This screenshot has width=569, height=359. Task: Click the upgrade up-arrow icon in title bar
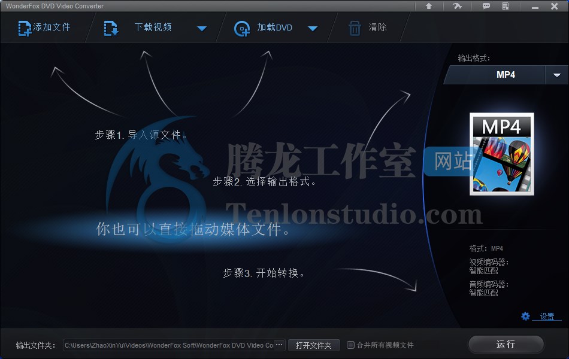[x=429, y=6]
